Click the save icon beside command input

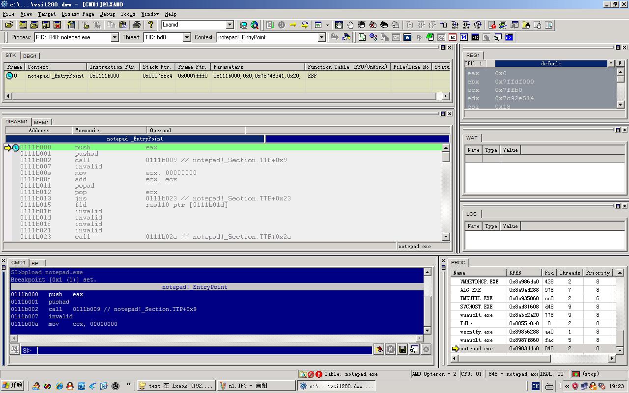pyautogui.click(x=402, y=349)
